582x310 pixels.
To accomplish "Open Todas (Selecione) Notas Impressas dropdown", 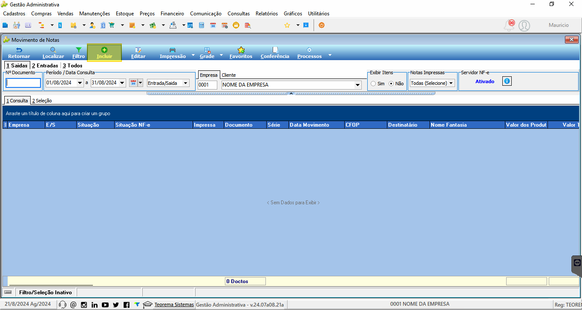I will (x=451, y=83).
